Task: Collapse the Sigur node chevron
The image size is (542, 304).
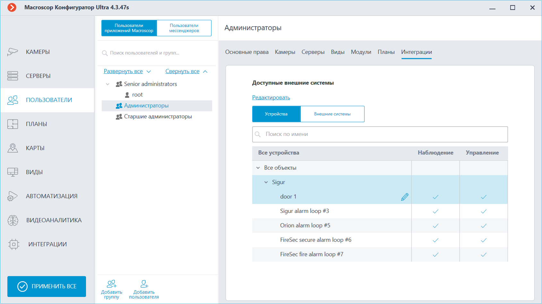Action: [x=266, y=182]
